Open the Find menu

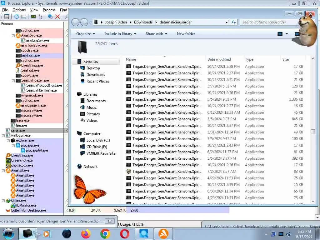63,10
